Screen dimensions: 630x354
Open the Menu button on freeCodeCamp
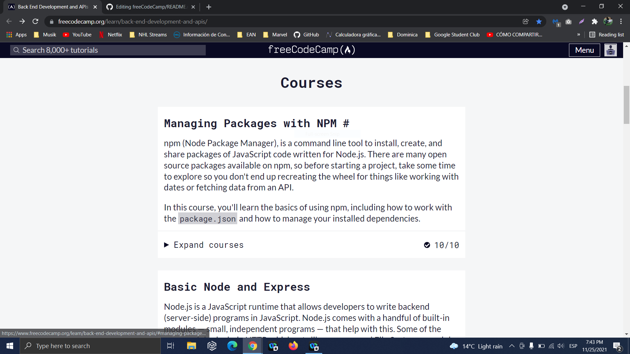(x=584, y=50)
